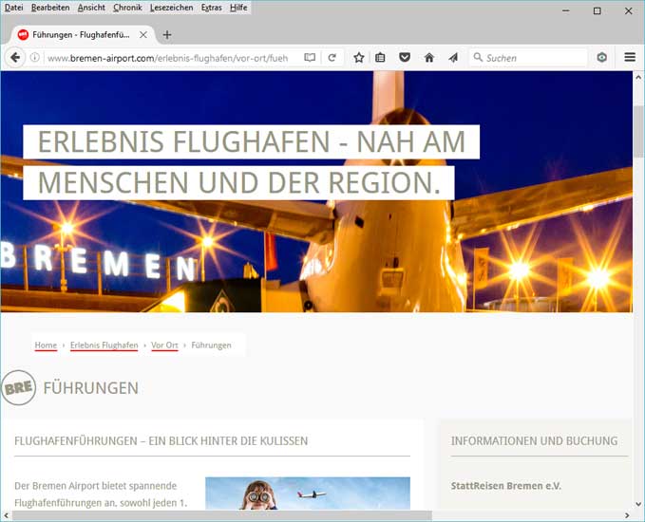Bookmark this page with the star icon
Viewport: 645px width, 522px height.
pyautogui.click(x=359, y=58)
